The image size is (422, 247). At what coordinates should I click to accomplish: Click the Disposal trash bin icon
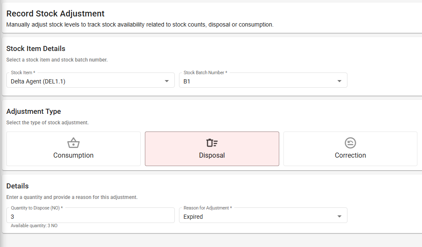tap(212, 143)
